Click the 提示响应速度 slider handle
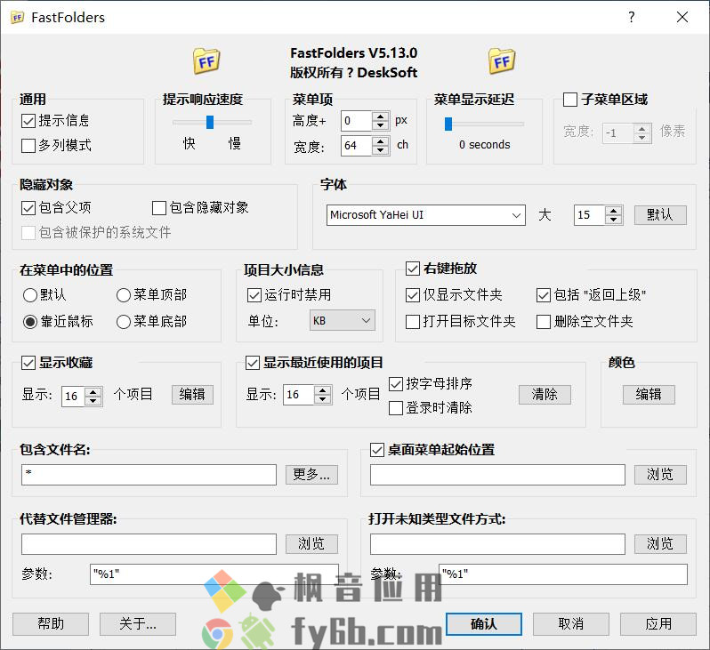Screen dimensions: 710x650 click(210, 122)
